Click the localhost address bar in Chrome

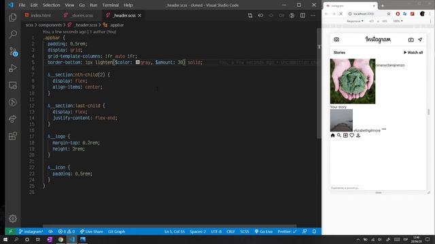(x=366, y=14)
